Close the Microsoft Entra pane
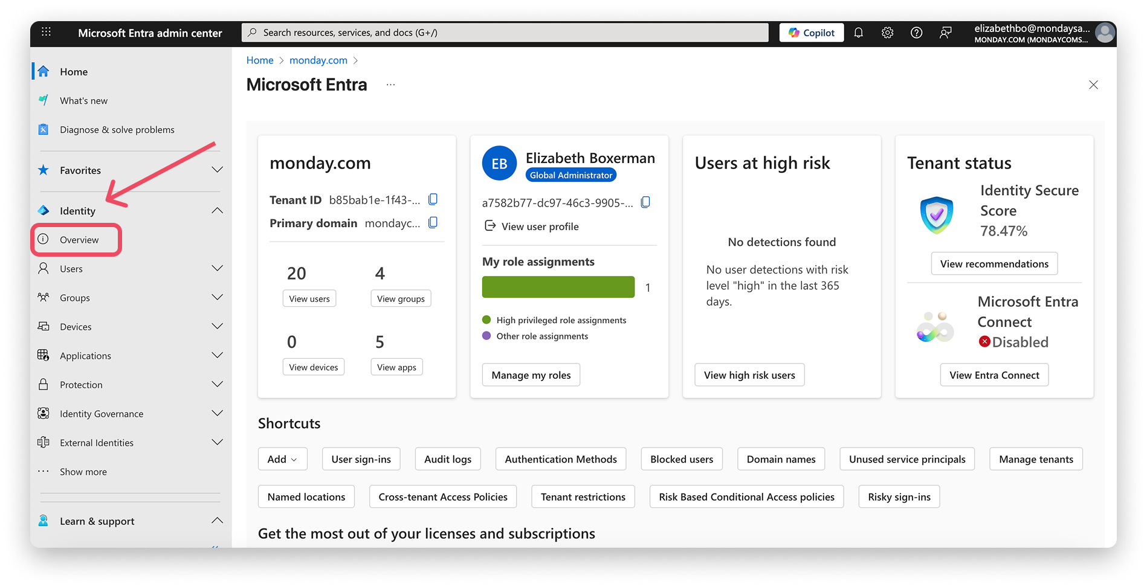This screenshot has height=587, width=1147. (x=1093, y=85)
